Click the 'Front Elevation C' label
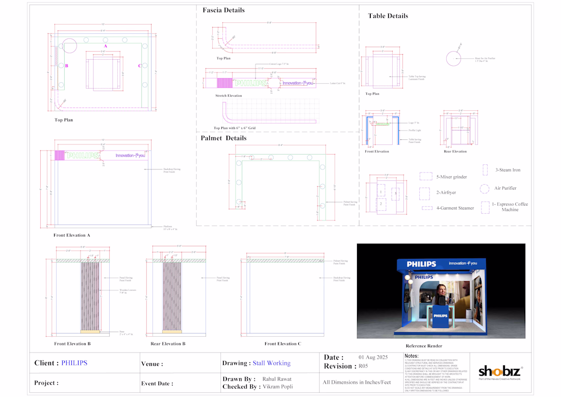 pos(283,343)
